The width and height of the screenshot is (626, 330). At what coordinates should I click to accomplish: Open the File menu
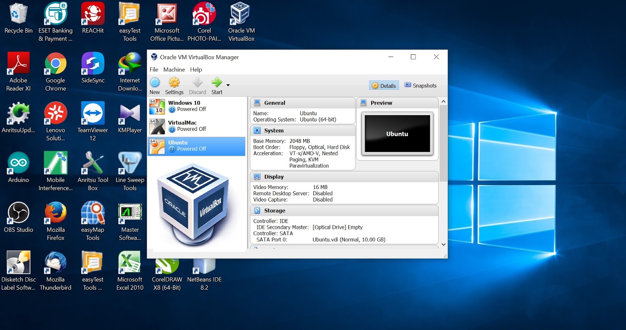(154, 70)
